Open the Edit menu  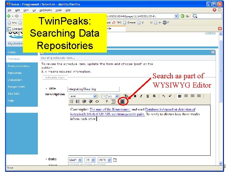[x=17, y=10]
